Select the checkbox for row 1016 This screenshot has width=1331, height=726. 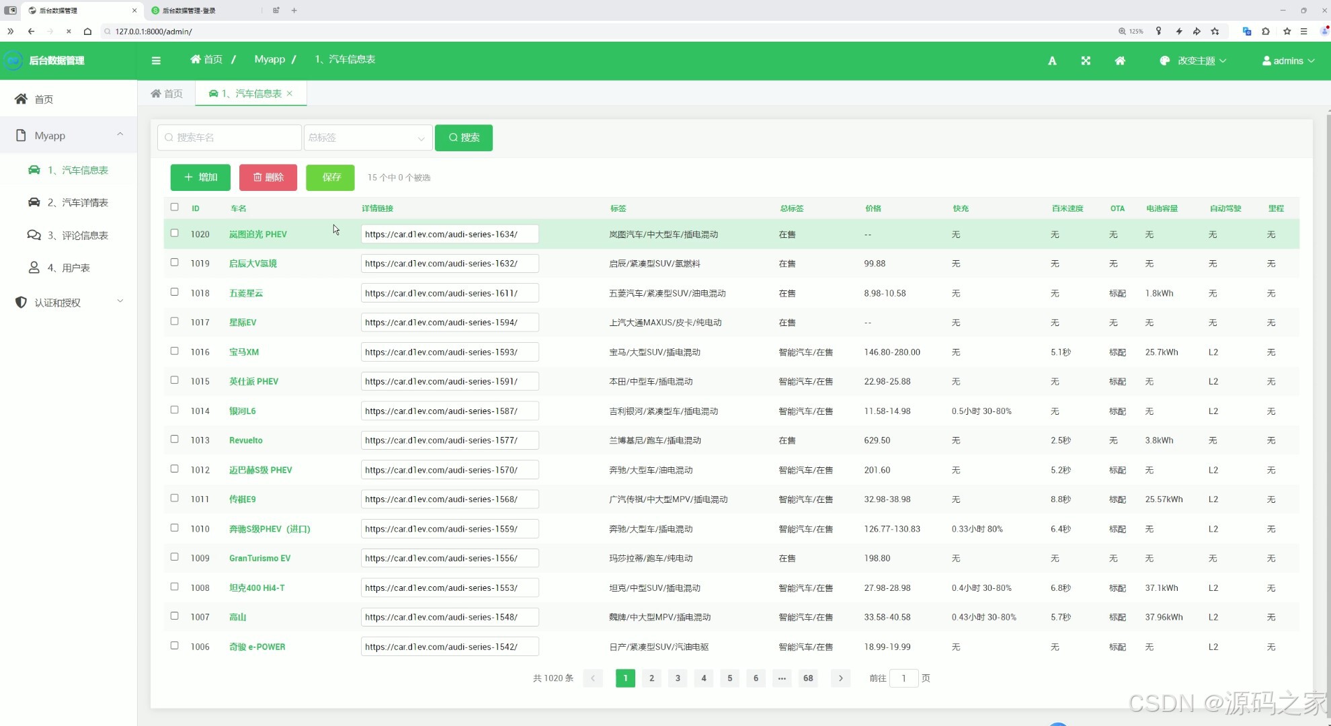click(175, 351)
